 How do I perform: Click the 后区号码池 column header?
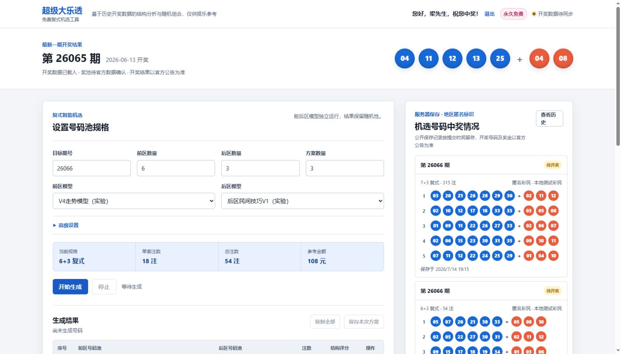point(230,348)
